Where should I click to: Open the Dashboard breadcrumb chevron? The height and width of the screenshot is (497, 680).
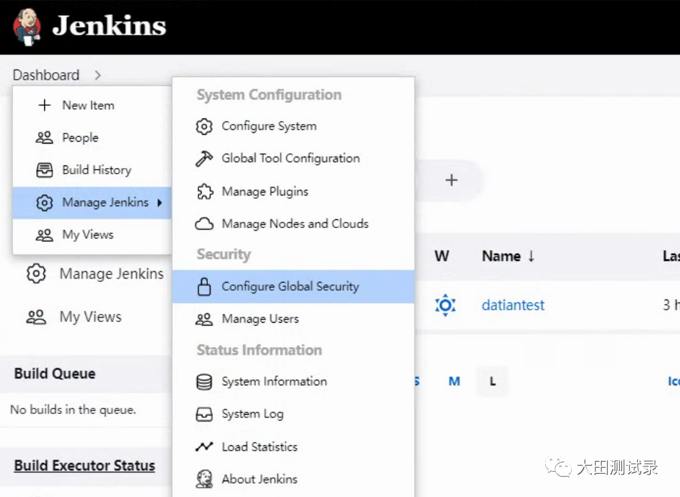coord(97,75)
